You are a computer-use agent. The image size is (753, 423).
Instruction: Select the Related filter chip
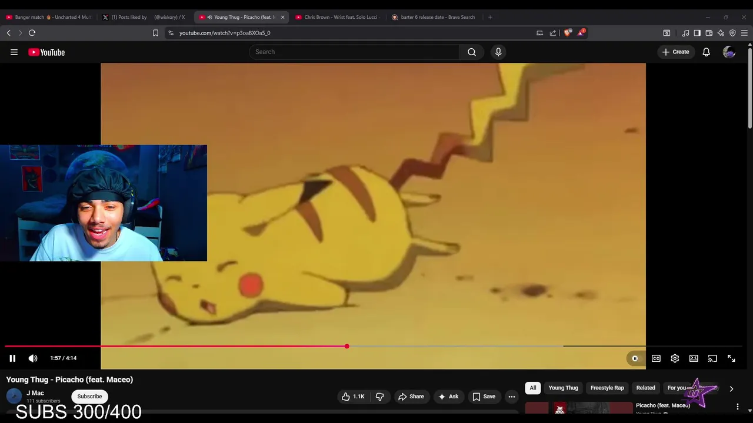[645, 388]
